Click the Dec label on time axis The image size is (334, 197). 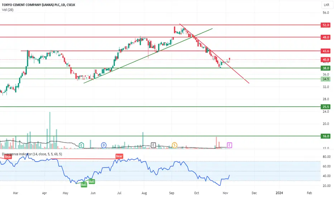[254, 193]
